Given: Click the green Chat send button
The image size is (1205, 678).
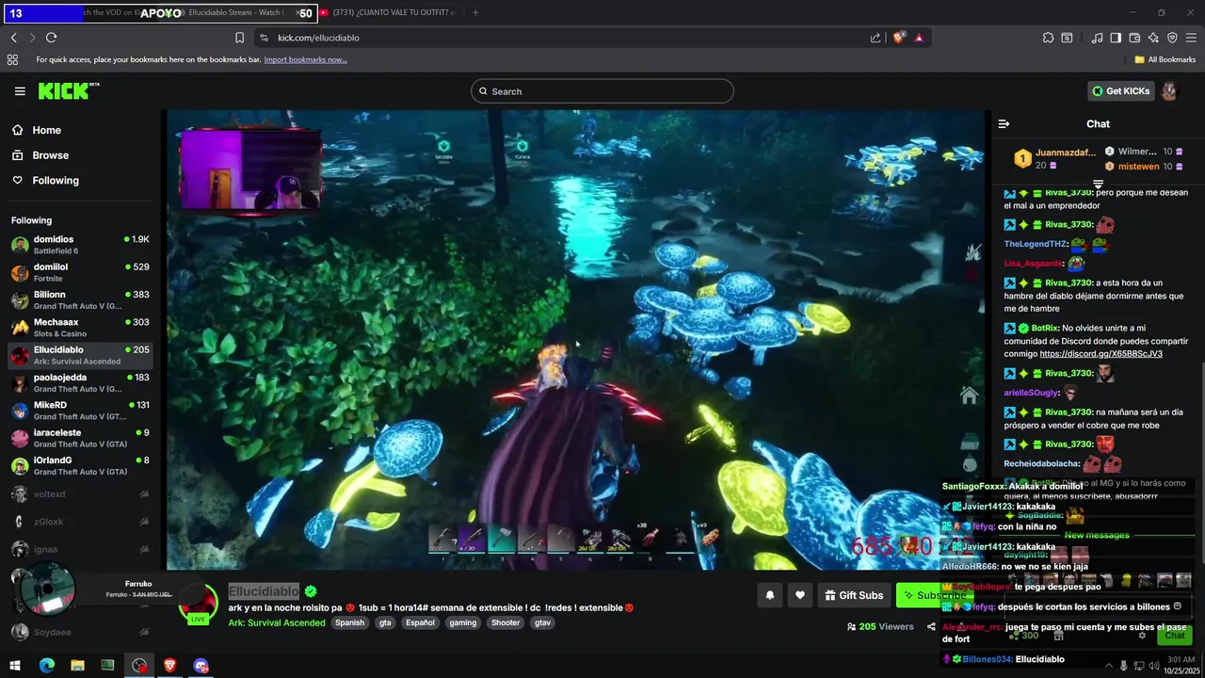Looking at the screenshot, I should coord(1175,636).
